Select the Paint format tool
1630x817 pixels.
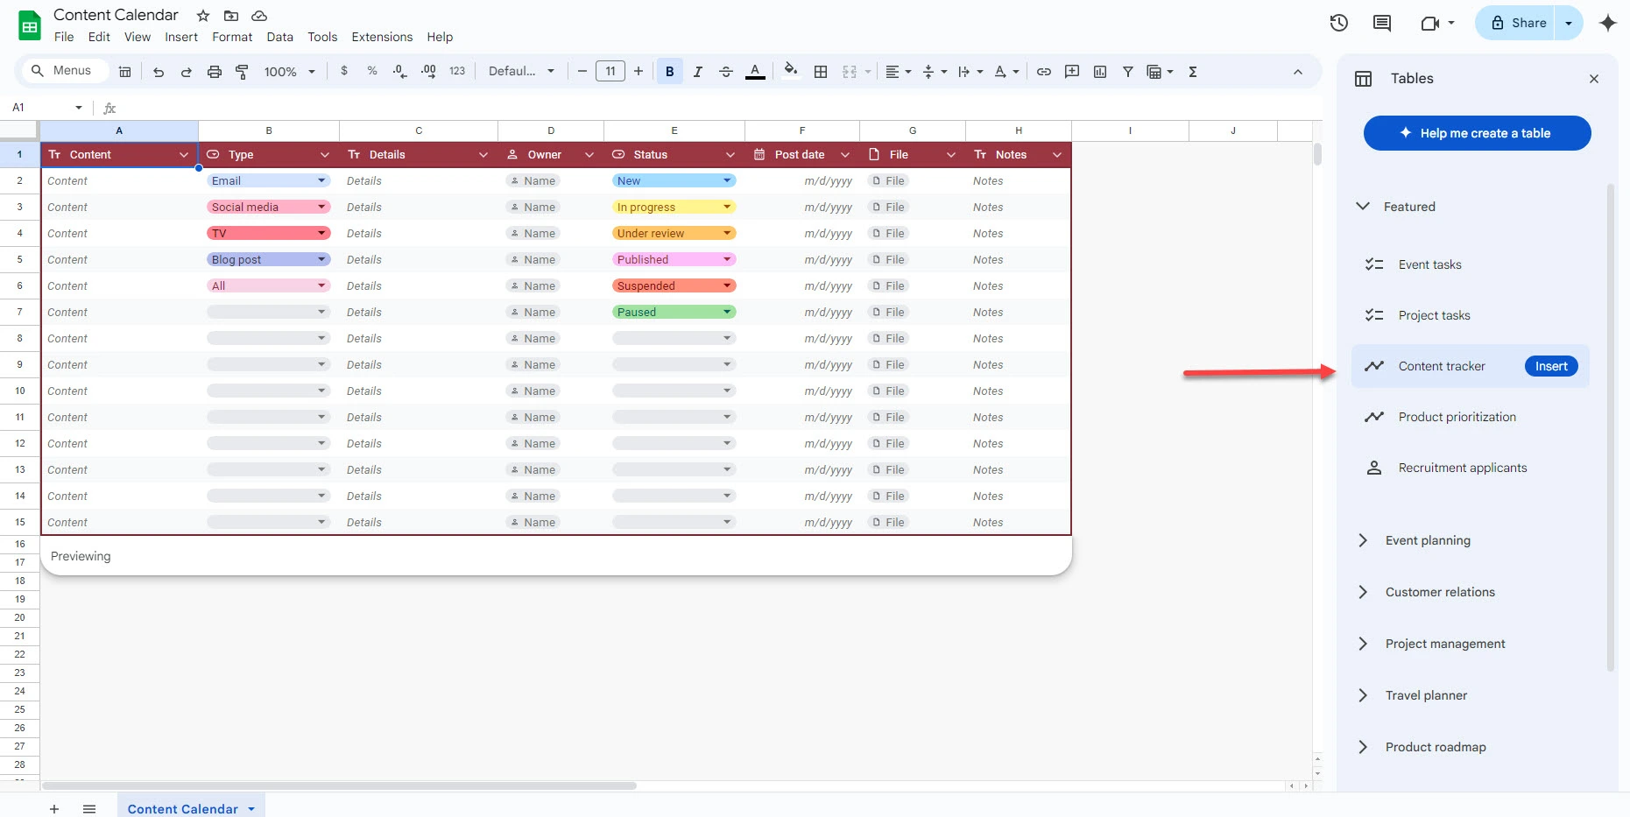243,72
